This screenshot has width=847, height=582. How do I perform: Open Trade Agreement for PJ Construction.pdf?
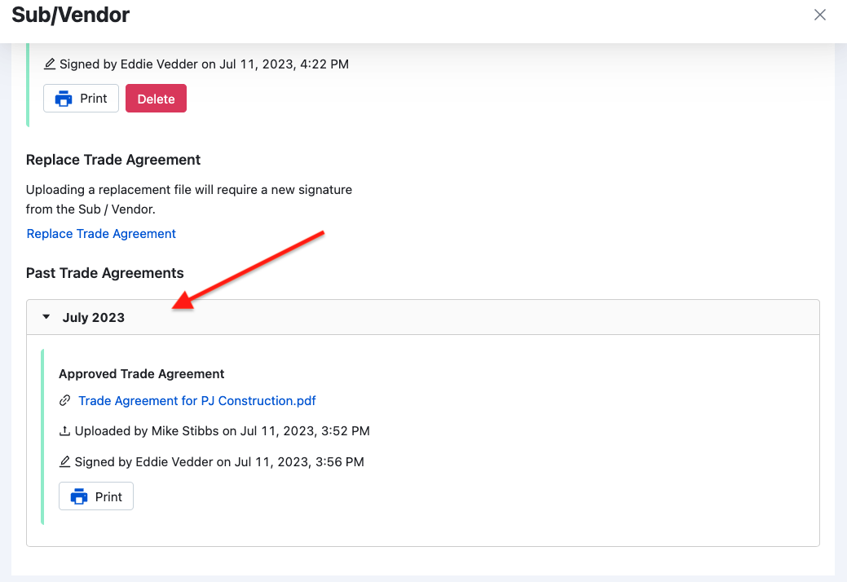tap(197, 400)
